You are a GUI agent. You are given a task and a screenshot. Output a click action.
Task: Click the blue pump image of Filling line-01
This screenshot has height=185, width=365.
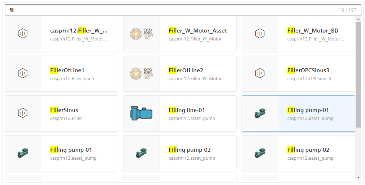click(141, 113)
